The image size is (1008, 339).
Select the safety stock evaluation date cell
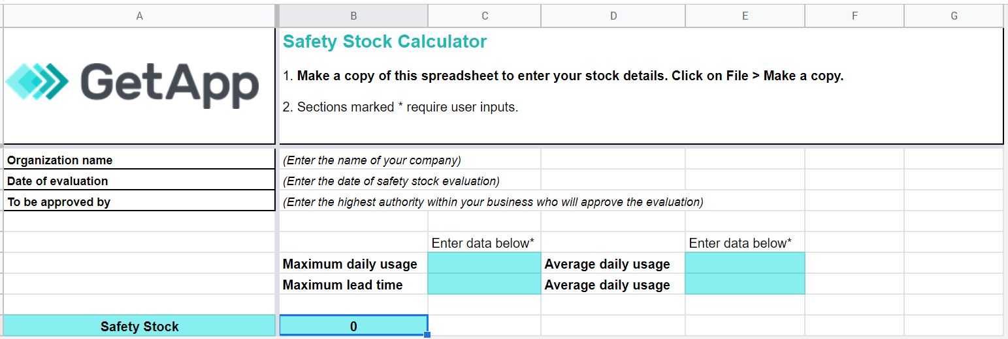pyautogui.click(x=391, y=181)
